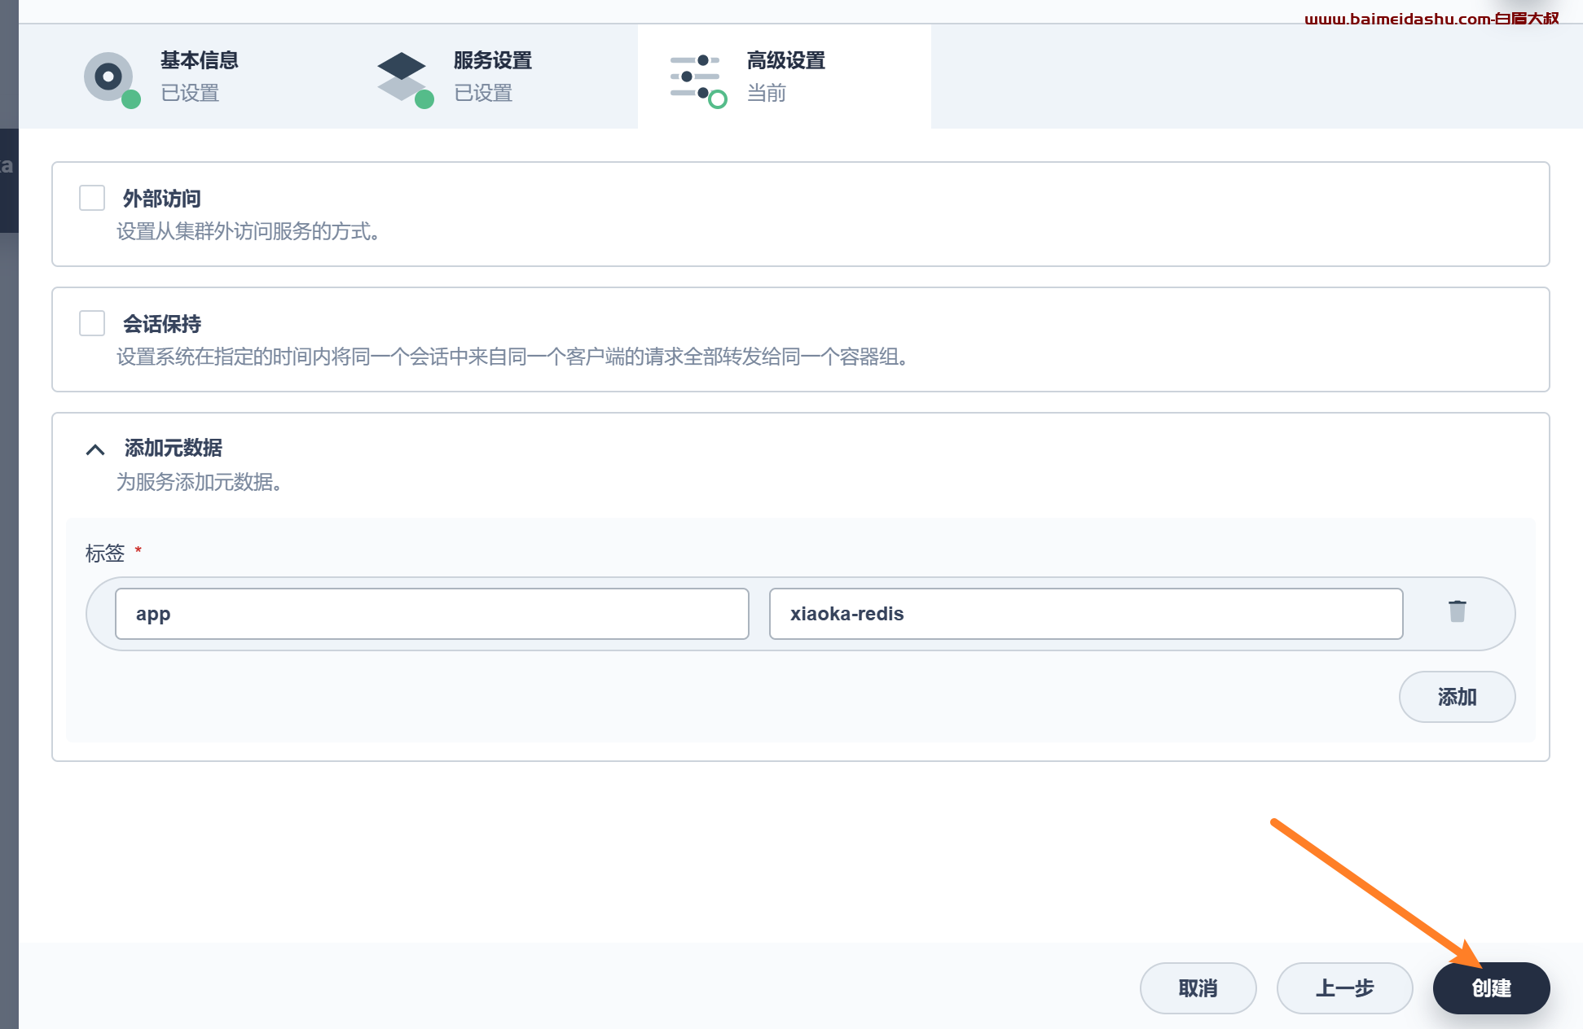Go back with the 上一步 button
Viewport: 1583px width, 1029px height.
click(x=1344, y=988)
